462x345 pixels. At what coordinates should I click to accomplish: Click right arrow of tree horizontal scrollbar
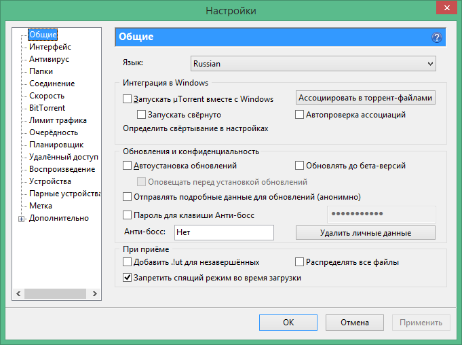pos(94,293)
